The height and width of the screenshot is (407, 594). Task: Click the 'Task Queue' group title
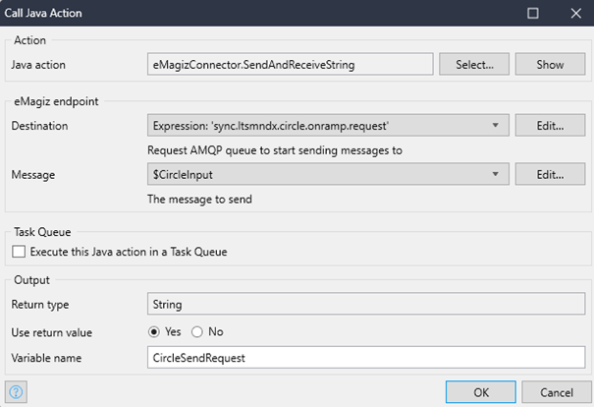[42, 232]
